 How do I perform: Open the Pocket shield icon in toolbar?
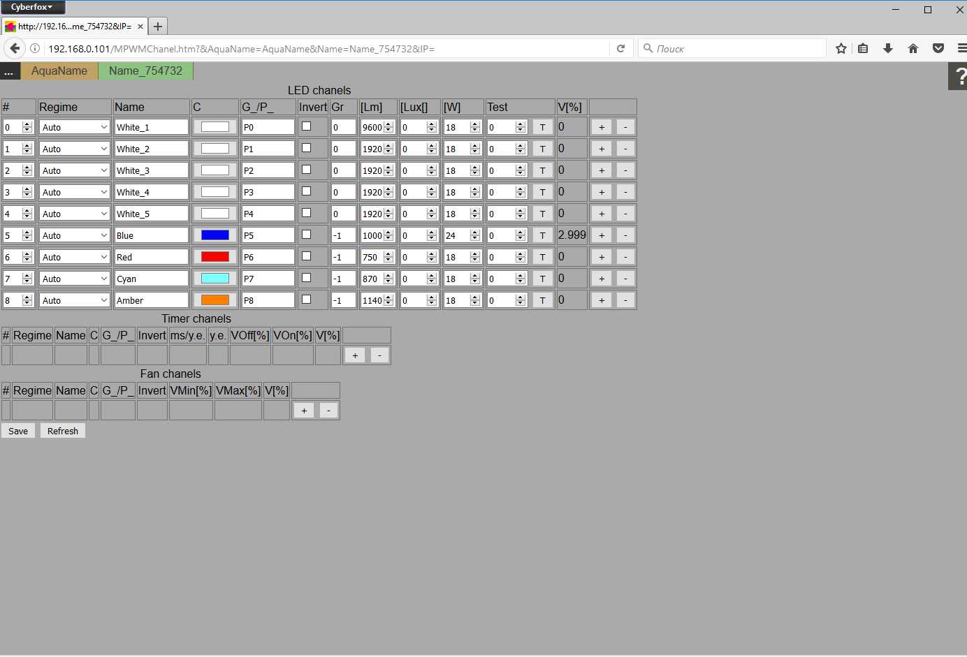tap(938, 48)
